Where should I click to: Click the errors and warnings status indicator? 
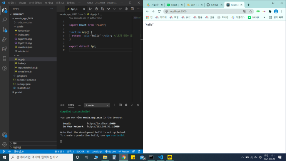19,151
